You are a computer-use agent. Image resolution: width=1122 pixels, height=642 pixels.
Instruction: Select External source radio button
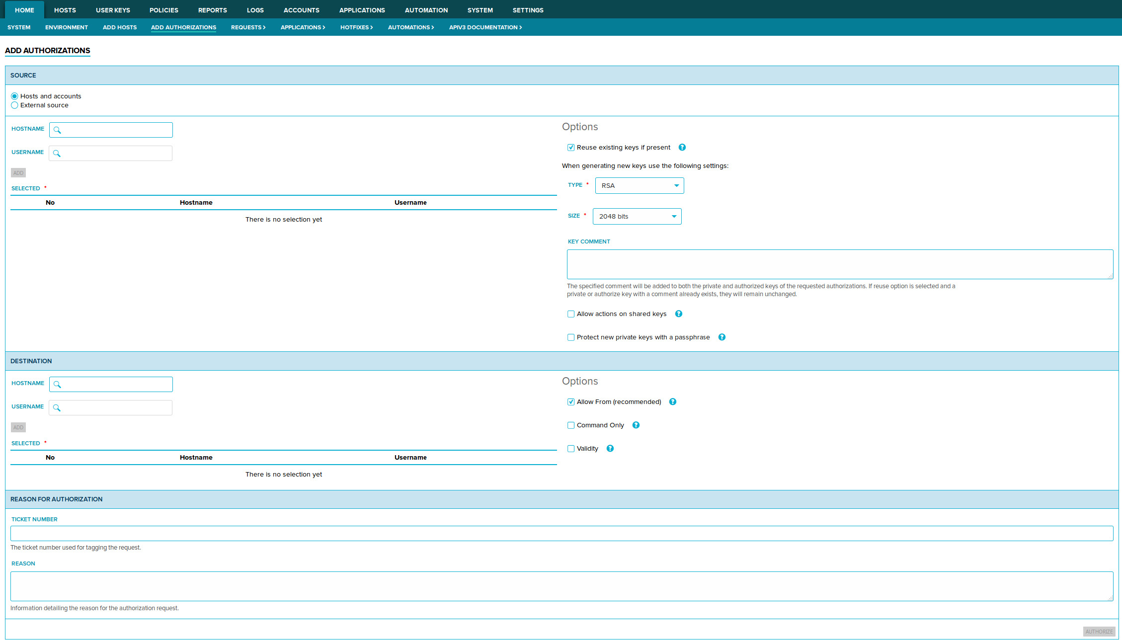(x=14, y=105)
